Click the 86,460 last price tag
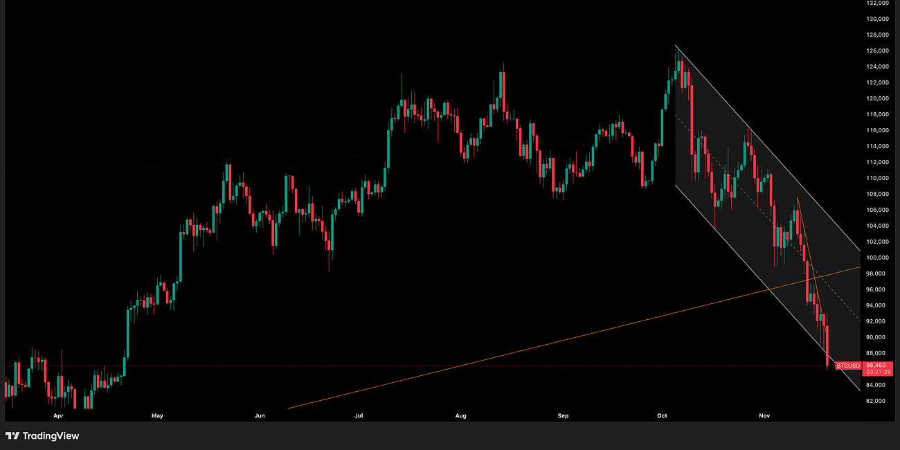 [x=874, y=365]
